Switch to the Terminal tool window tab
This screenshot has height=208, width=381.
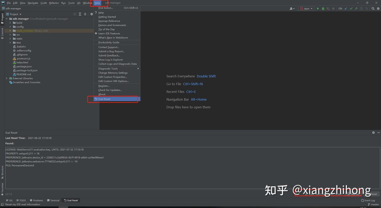(x=53, y=200)
